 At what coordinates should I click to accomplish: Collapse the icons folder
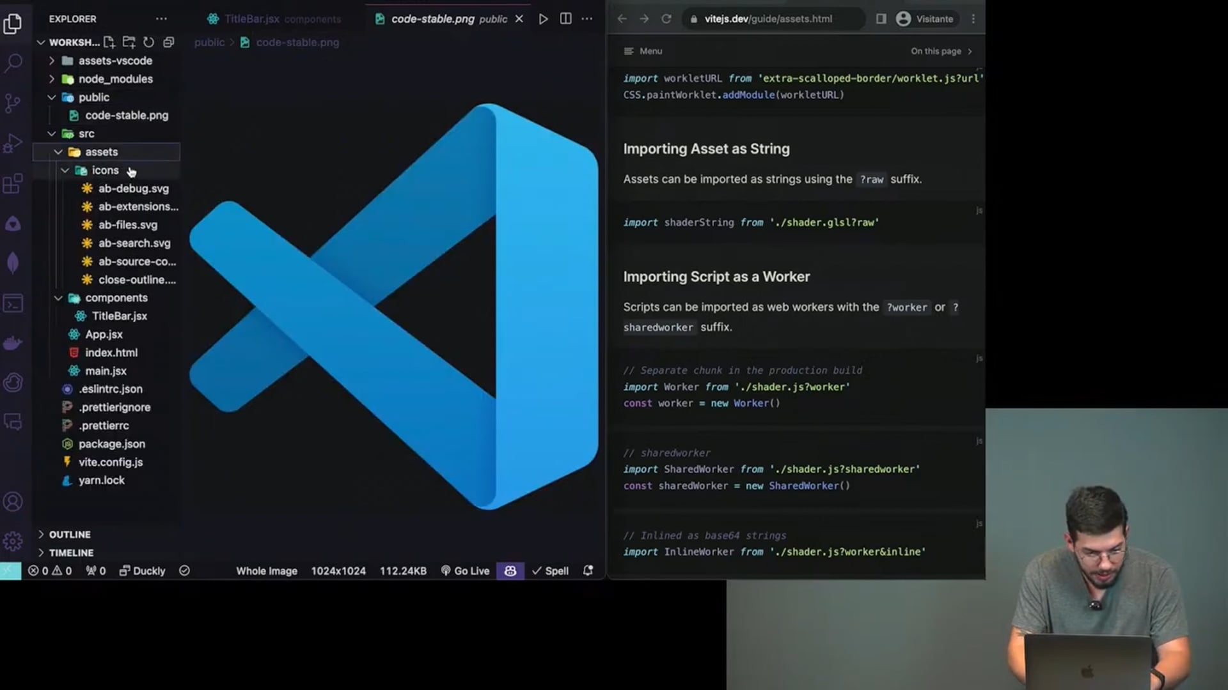click(105, 171)
